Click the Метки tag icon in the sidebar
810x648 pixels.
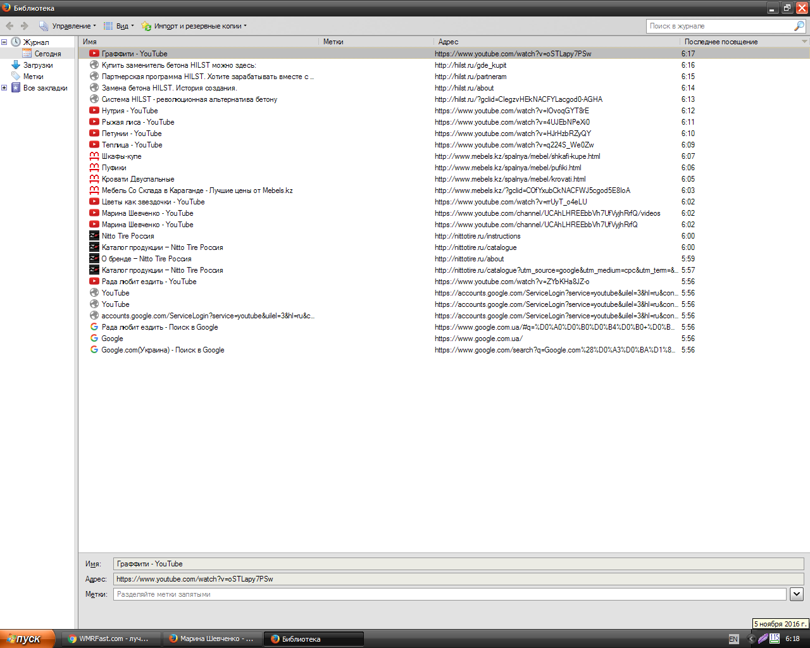[x=16, y=76]
